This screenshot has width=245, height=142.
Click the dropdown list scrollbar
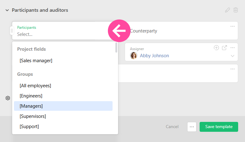coord(116,48)
